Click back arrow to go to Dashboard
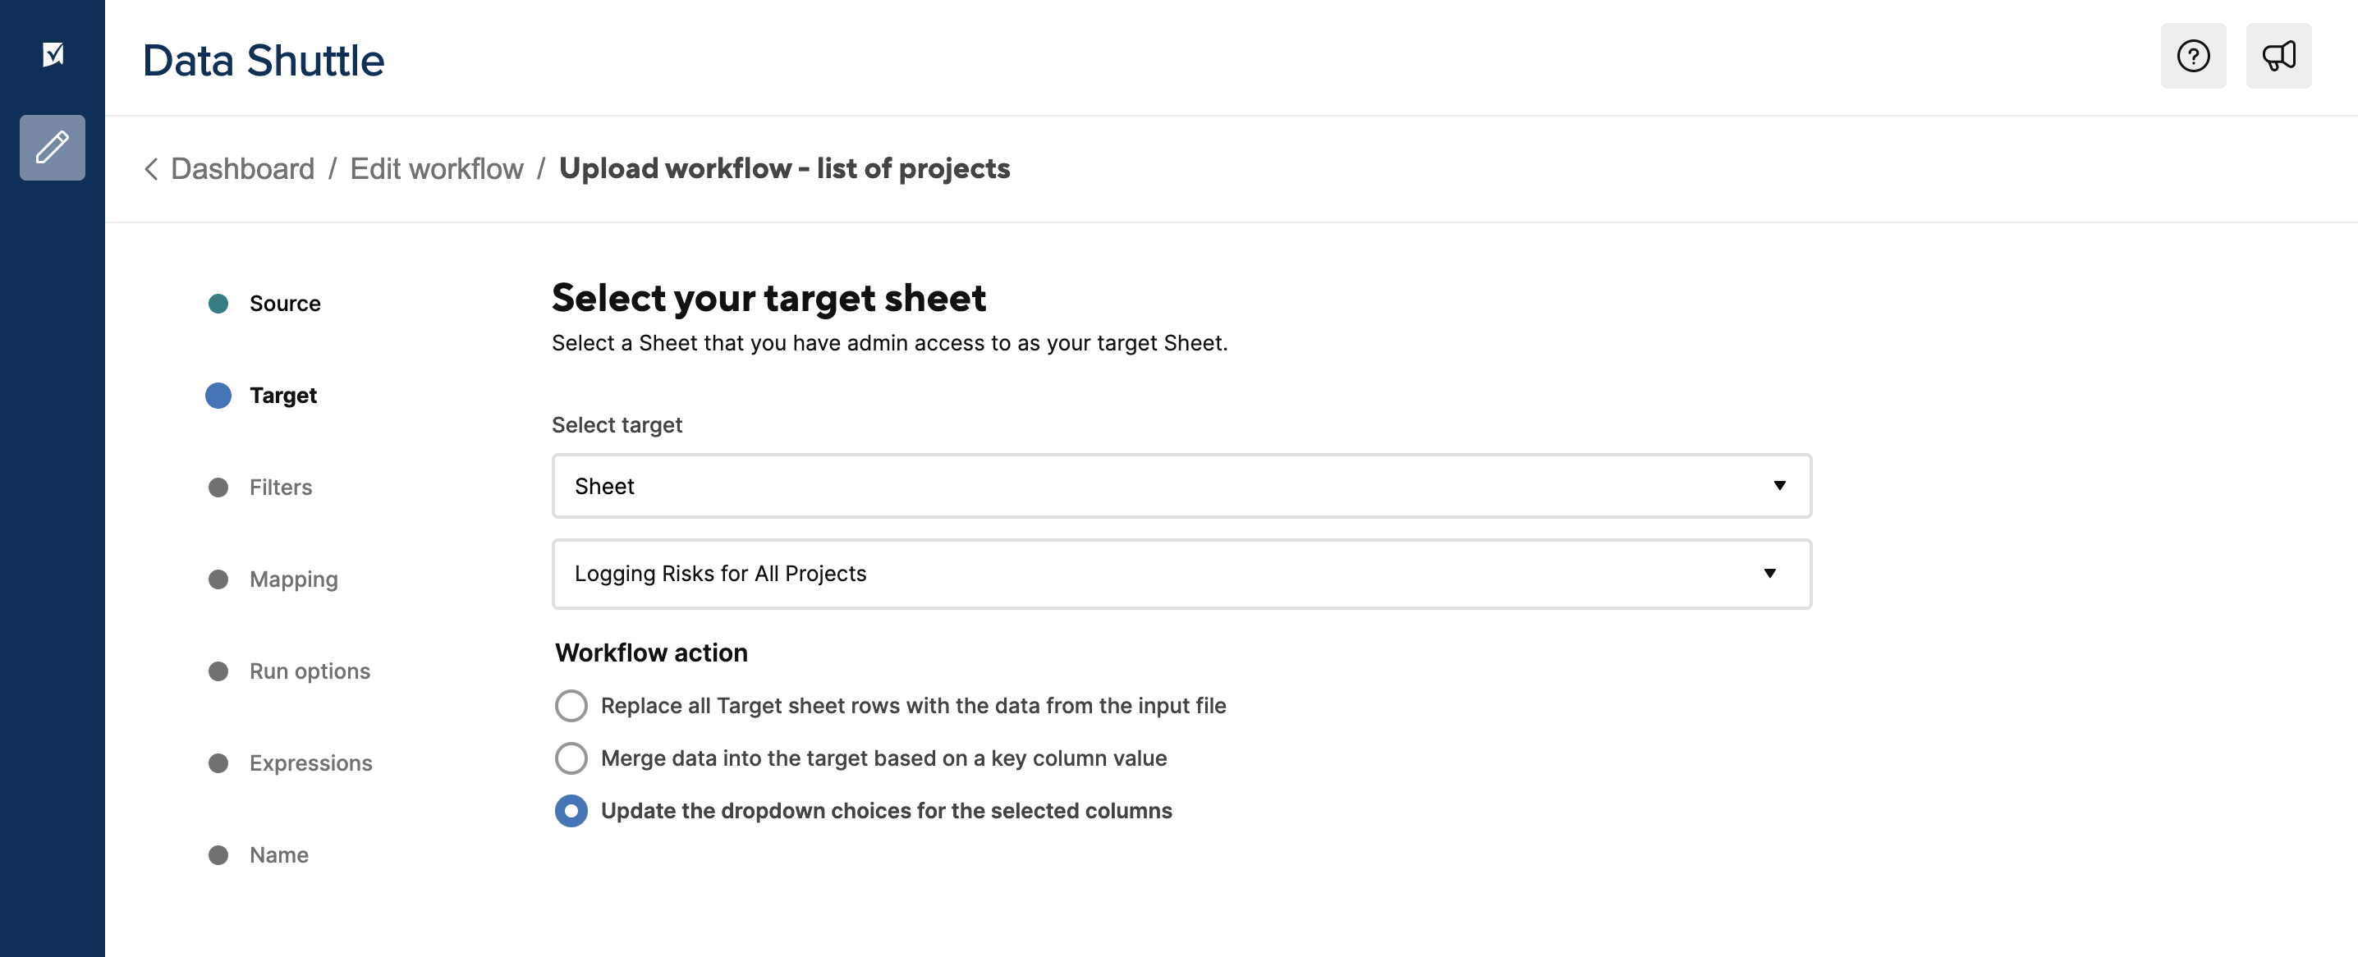Image resolution: width=2358 pixels, height=957 pixels. [150, 168]
